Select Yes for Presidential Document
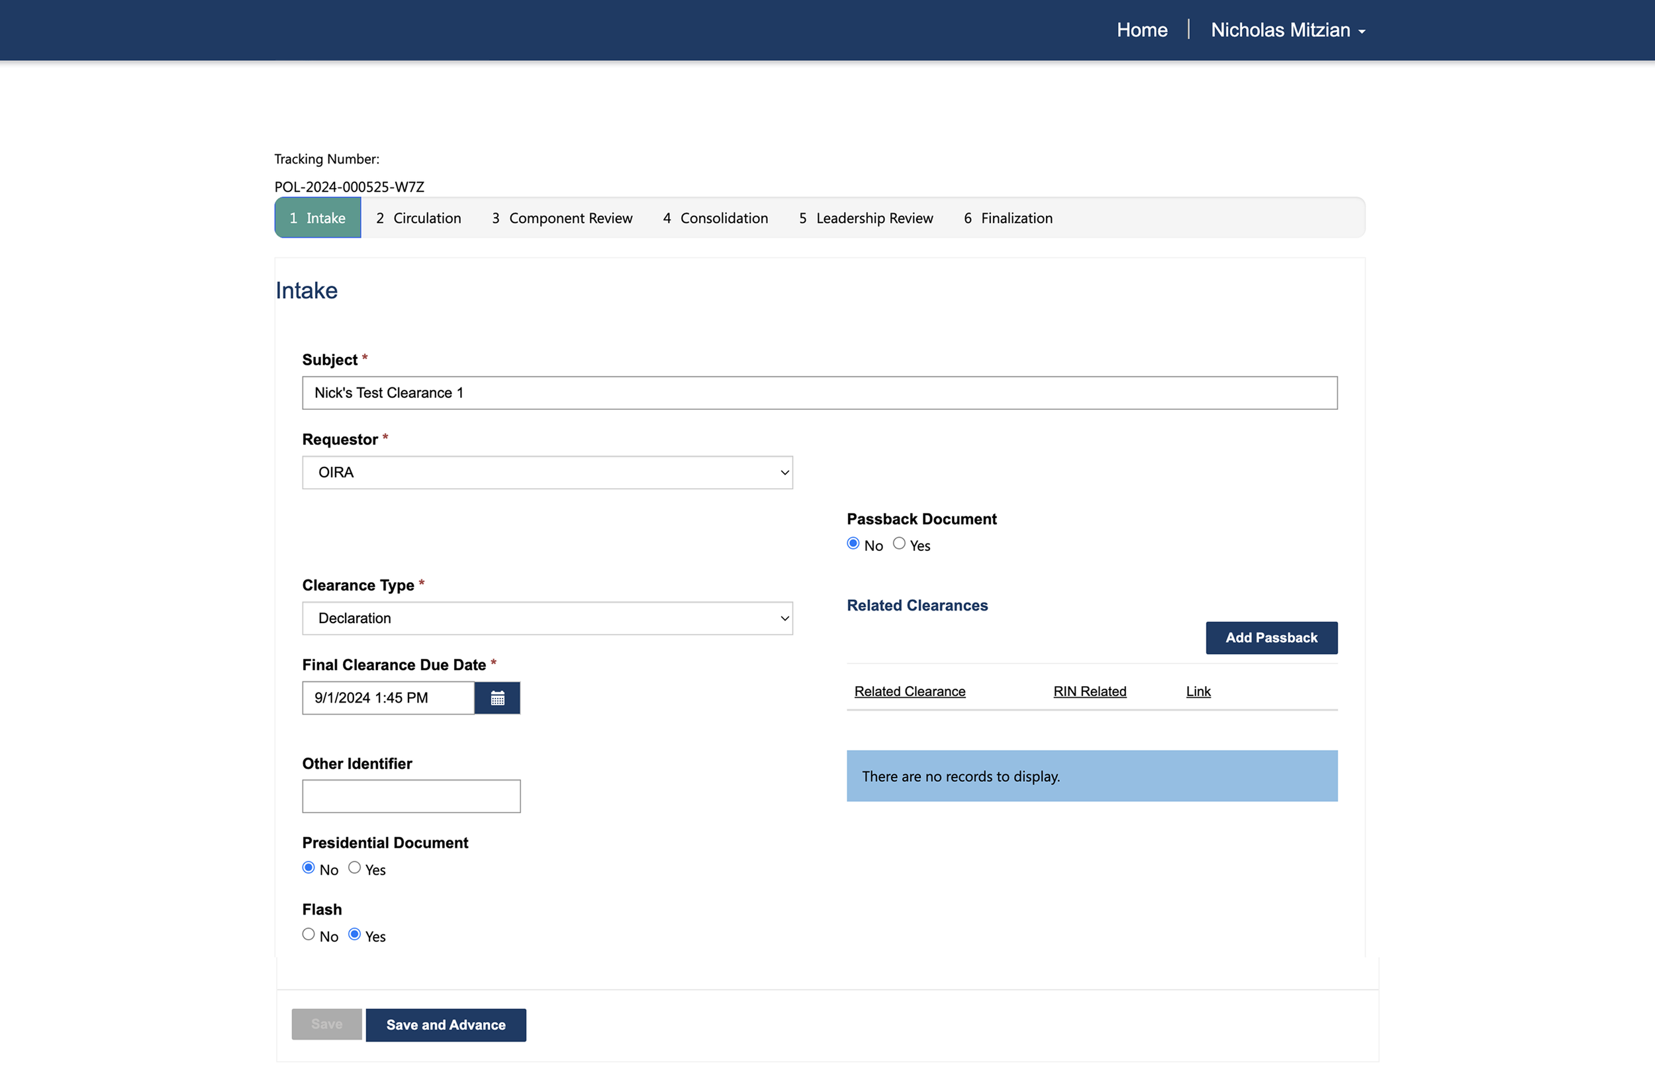This screenshot has height=1086, width=1655. click(x=355, y=867)
